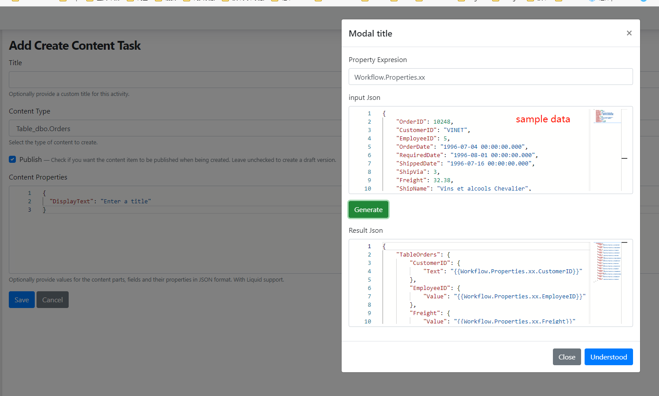
Task: Collapse the JSON block via the fold minus icon
Action: [624, 158]
